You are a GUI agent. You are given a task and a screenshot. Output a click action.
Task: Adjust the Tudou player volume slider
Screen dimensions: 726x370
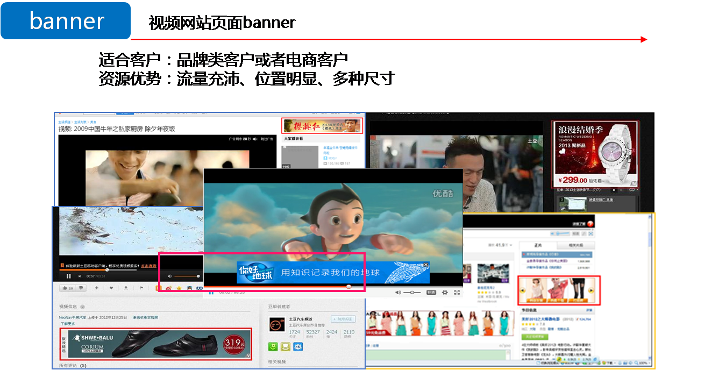[187, 276]
